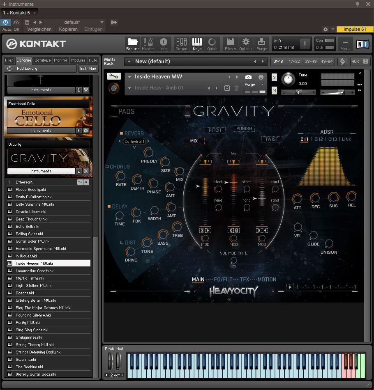374x390 pixels.
Task: Select Mystic Fifths.nki in file list
Action: point(49,278)
